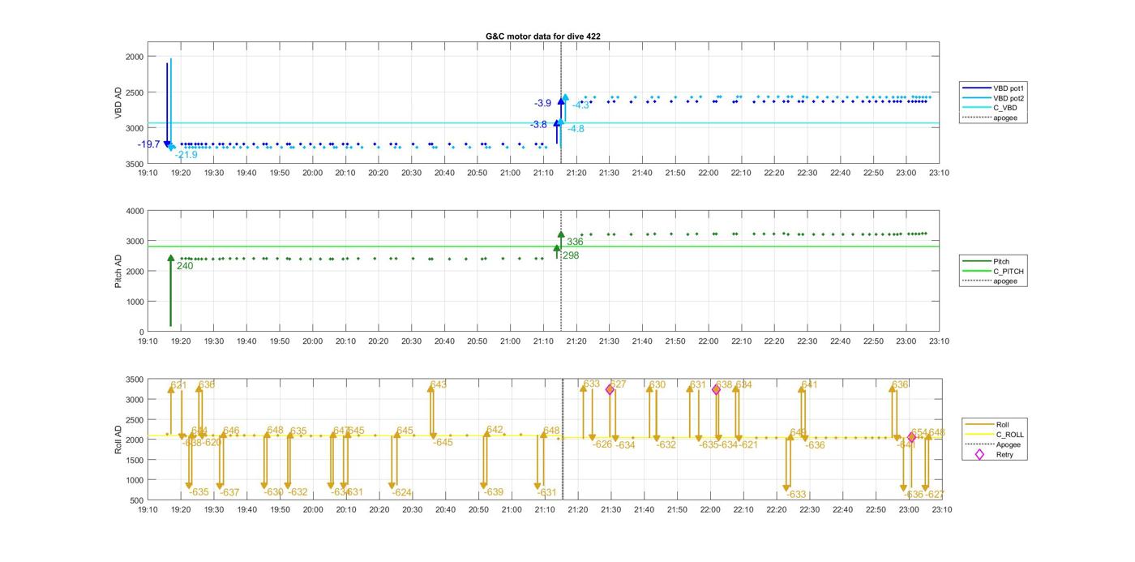Click the '-4.3' VBD data label
This screenshot has height=562, width=1135.
pyautogui.click(x=581, y=105)
